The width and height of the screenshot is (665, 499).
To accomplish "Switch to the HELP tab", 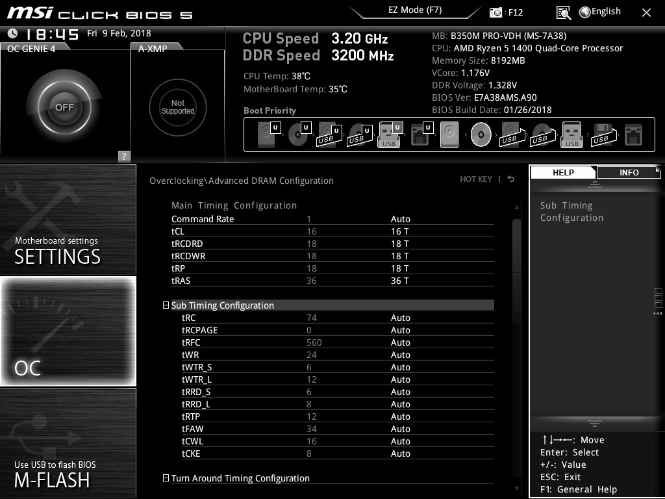I will coord(563,172).
